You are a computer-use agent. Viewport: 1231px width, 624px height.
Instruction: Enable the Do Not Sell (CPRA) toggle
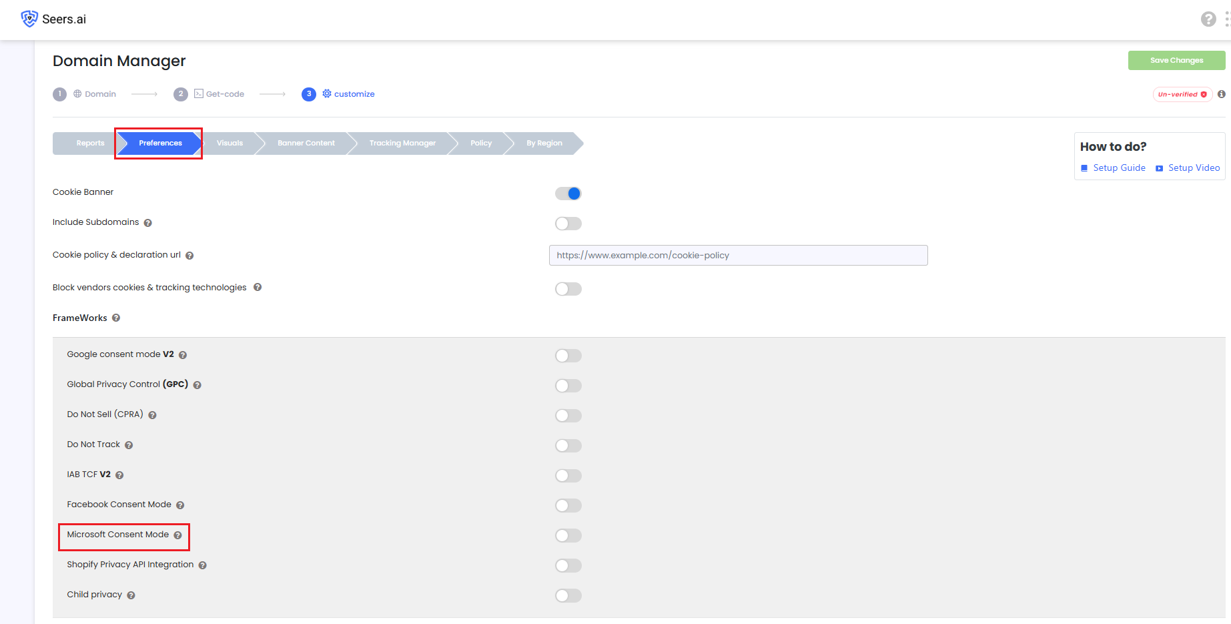pyautogui.click(x=568, y=416)
